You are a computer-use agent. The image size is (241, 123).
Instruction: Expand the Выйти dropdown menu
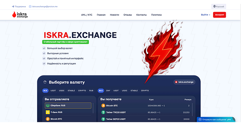(205, 15)
